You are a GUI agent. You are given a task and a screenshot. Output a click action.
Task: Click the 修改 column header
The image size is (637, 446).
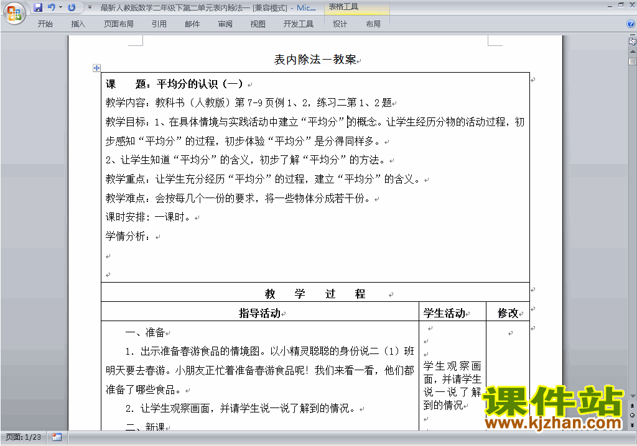508,313
